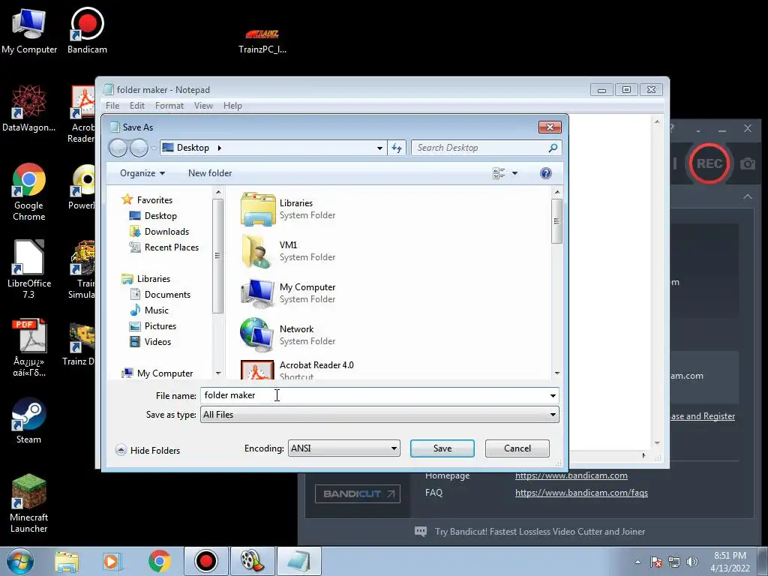Select the Acrobat Reader 4.0 shortcut item
Viewport: 768px width, 576px height.
coord(297,370)
